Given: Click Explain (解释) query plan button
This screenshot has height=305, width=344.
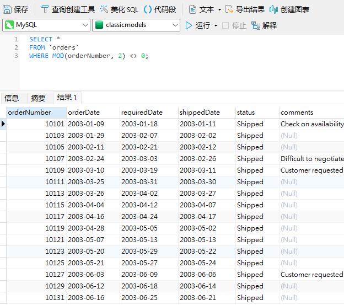Looking at the screenshot, I should coord(264,25).
